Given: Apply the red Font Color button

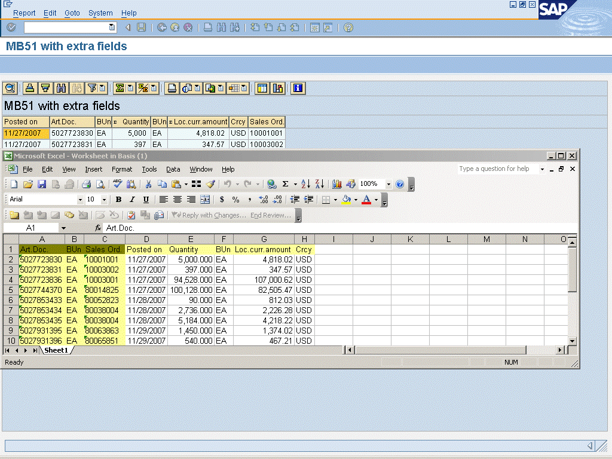Looking at the screenshot, I should tap(366, 200).
